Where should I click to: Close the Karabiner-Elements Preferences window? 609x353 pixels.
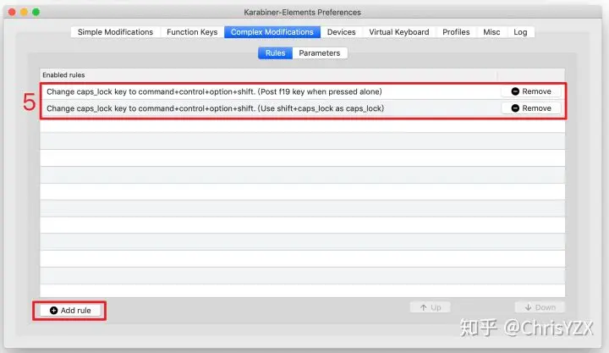click(x=12, y=12)
